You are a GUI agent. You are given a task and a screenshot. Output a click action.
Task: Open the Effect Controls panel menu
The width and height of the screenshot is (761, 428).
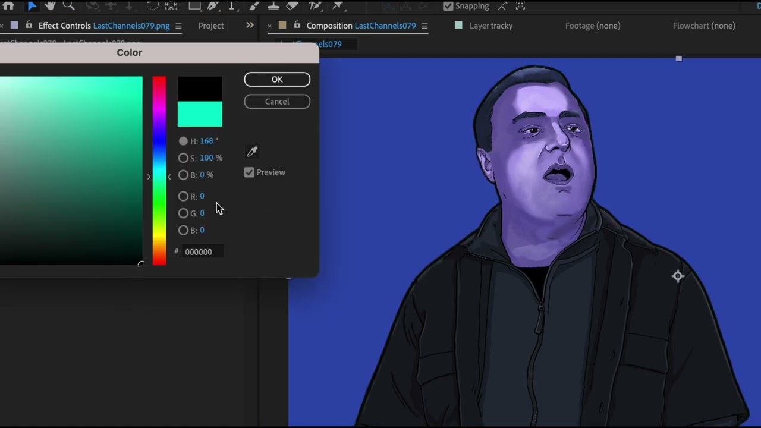coord(178,26)
